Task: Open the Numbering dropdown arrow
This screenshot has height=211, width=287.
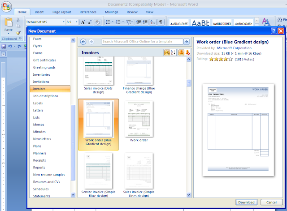Action: [123, 22]
